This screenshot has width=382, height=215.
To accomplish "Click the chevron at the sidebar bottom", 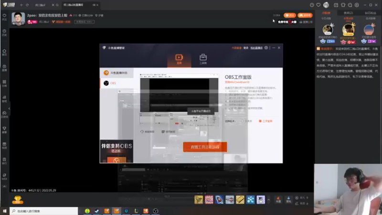I will pos(4,186).
